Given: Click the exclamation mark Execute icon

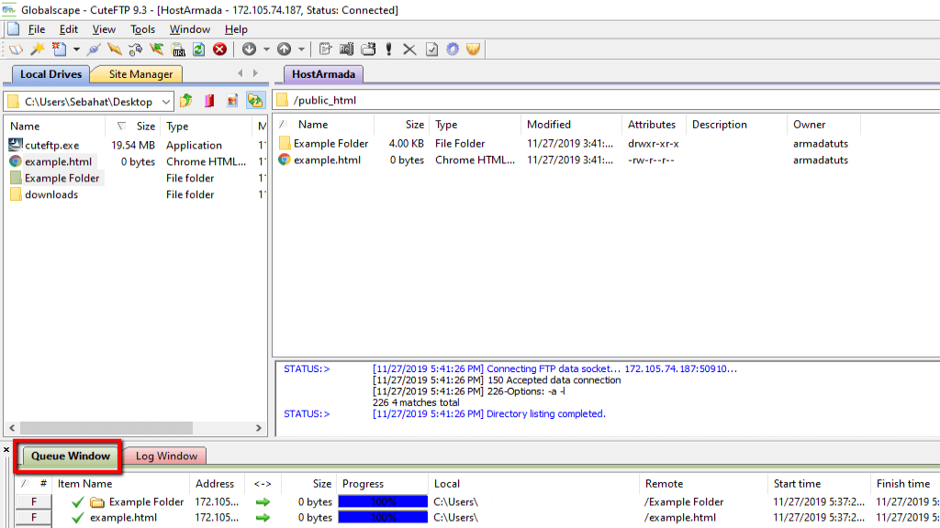Looking at the screenshot, I should [x=389, y=49].
